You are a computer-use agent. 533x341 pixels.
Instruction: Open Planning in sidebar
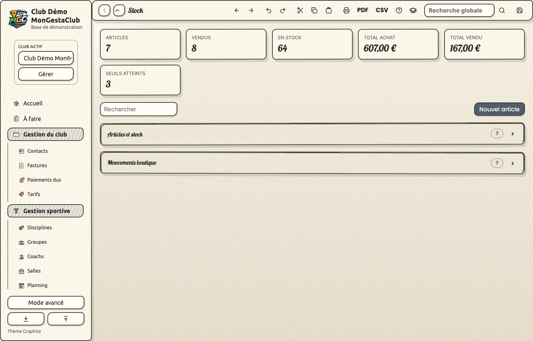tap(33, 285)
